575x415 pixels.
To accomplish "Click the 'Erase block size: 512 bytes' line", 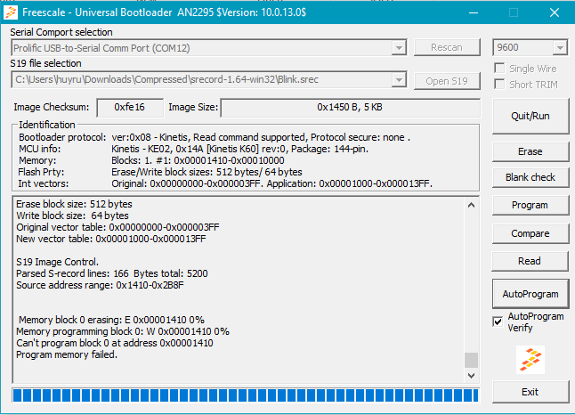I will (74, 204).
